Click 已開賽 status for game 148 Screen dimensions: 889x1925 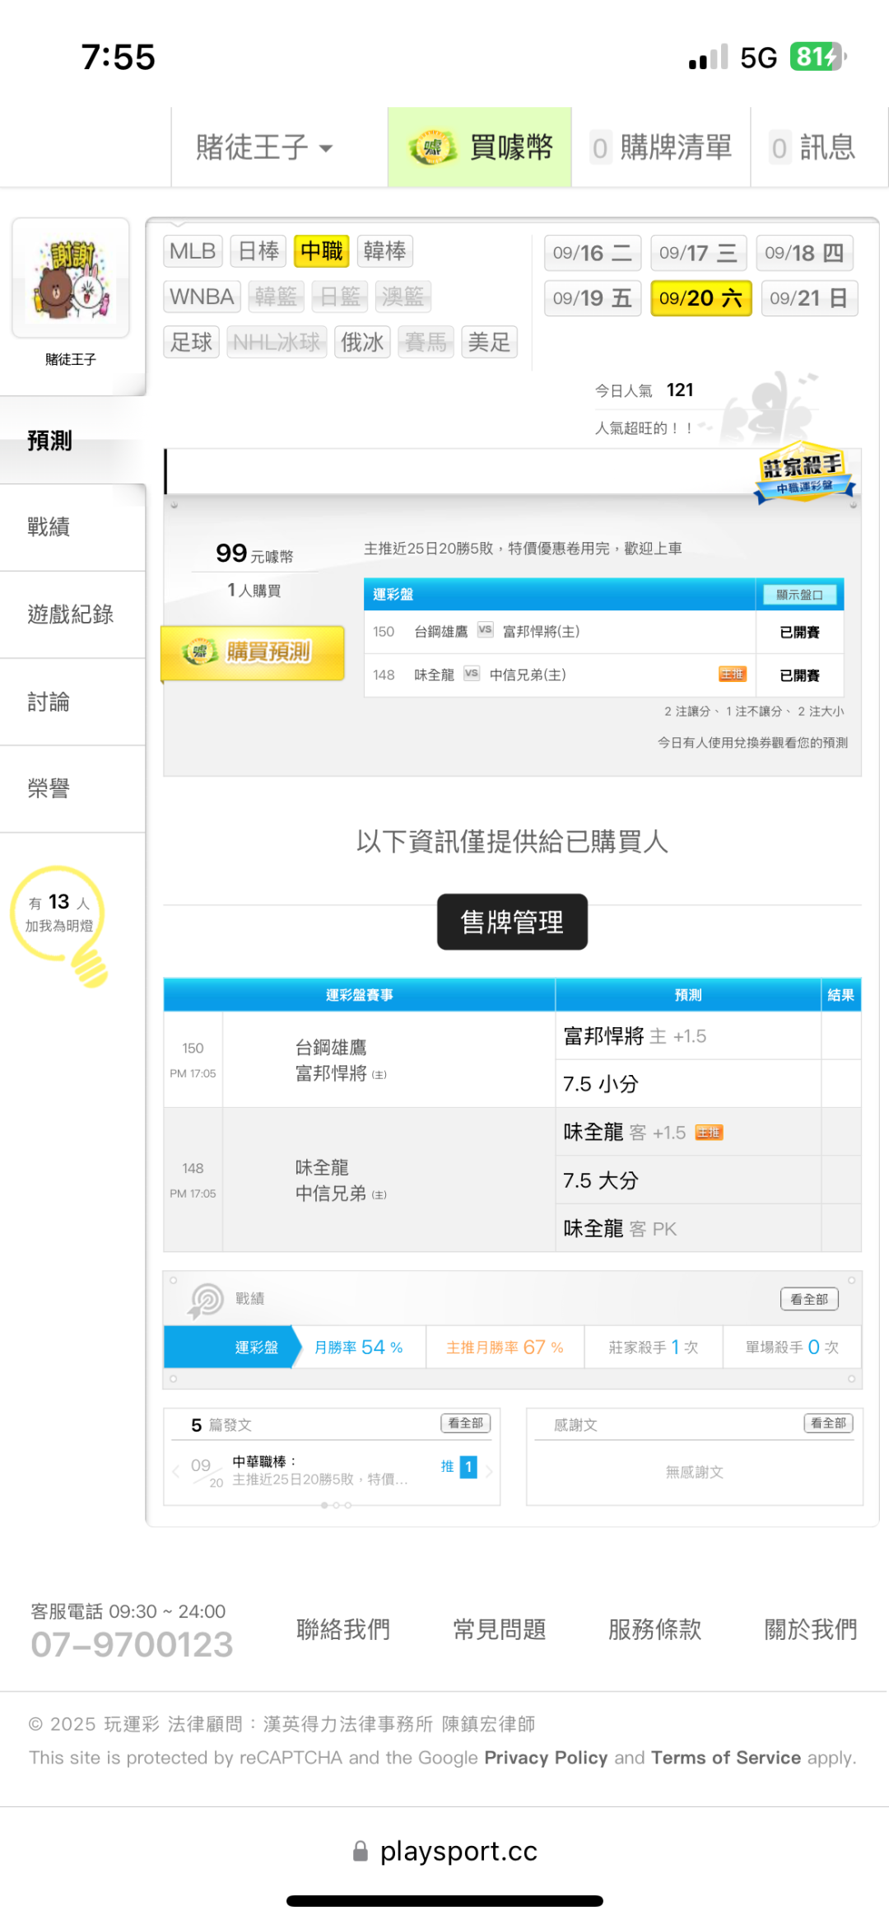tap(799, 675)
